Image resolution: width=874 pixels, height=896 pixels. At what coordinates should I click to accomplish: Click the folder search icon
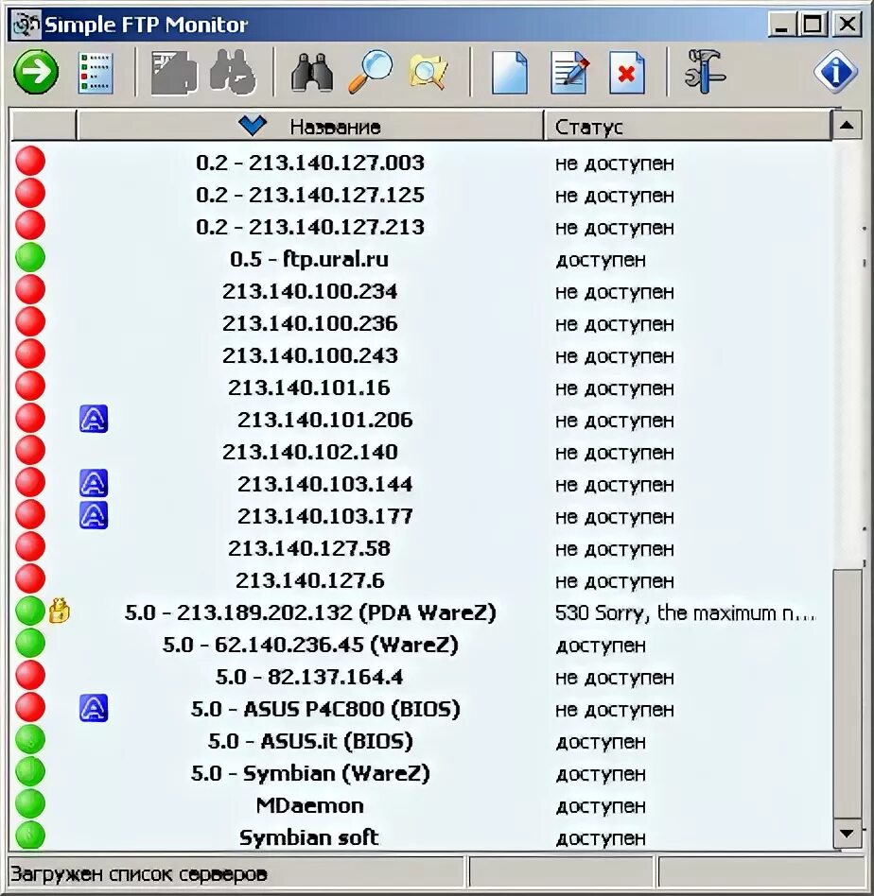click(427, 73)
